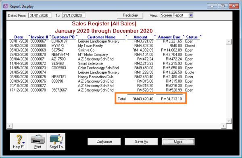Click the Redisplay button
The image size is (242, 158).
pyautogui.click(x=130, y=15)
